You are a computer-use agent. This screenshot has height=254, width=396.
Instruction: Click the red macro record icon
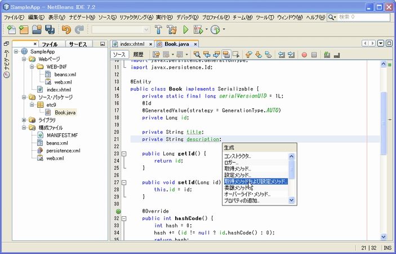click(304, 55)
